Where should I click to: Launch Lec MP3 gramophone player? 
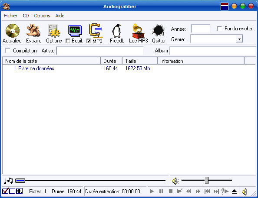(139, 31)
